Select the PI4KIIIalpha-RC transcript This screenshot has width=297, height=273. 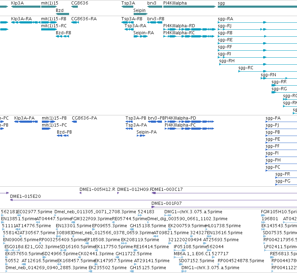(x=189, y=36)
